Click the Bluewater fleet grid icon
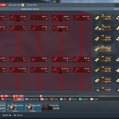Image resolution: width=119 pixels, height=119 pixels. pos(23,5)
